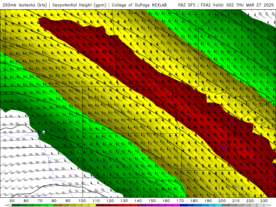The width and height of the screenshot is (276, 207).
Task: Pick the dark olive swatch starting at 80
Action: [x=57, y=205]
